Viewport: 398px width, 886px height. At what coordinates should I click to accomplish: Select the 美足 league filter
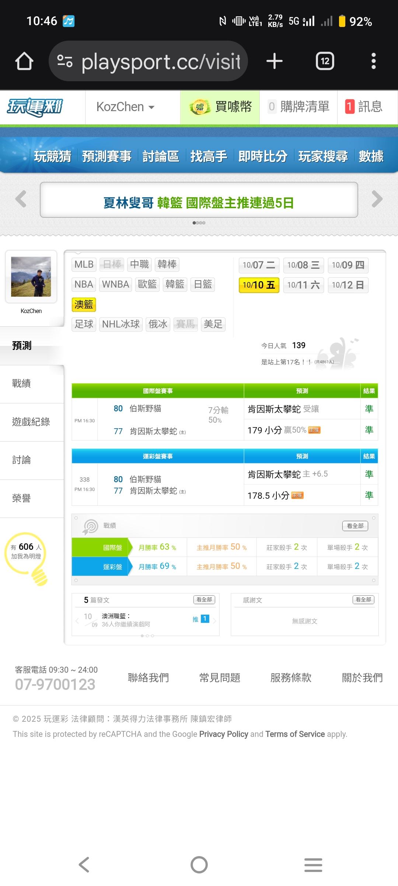[x=213, y=324]
